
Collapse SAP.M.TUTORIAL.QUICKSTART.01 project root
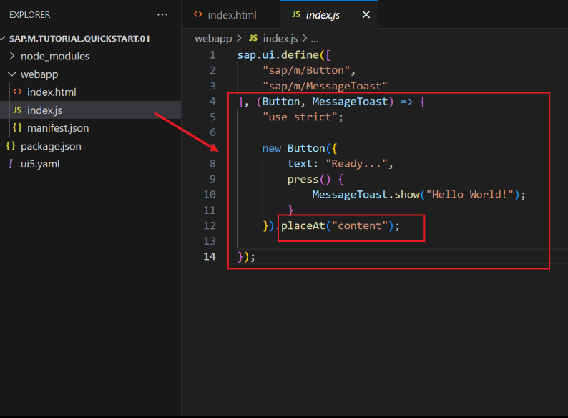tap(4, 38)
